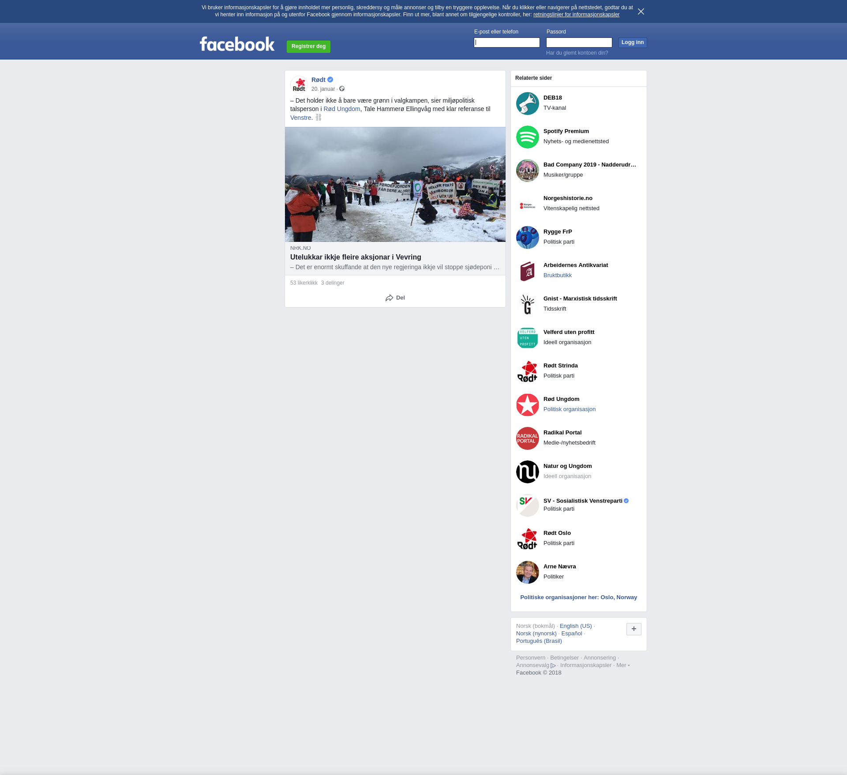This screenshot has height=775, width=847.
Task: Open the Vevring protest photo
Action: [395, 184]
